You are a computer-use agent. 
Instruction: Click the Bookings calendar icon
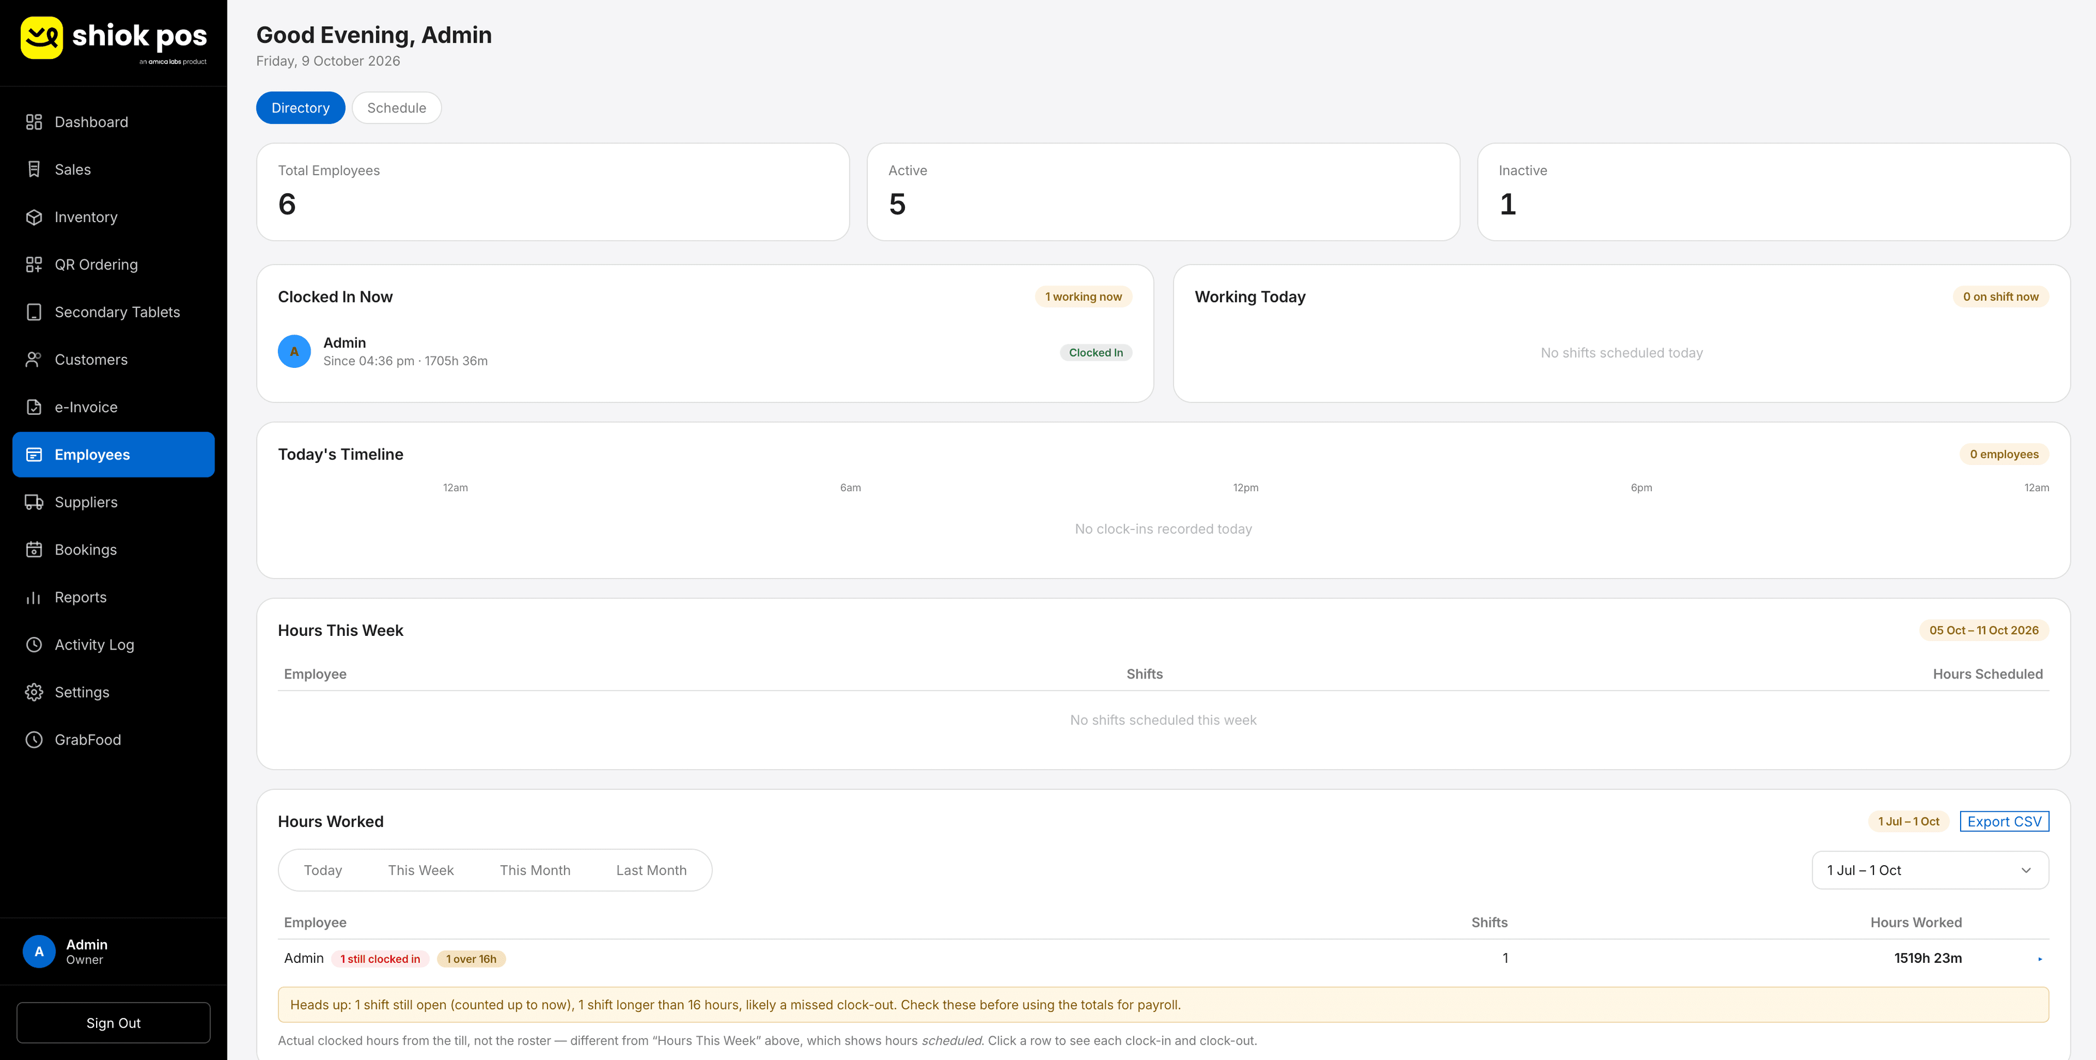[33, 550]
